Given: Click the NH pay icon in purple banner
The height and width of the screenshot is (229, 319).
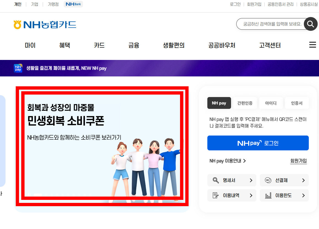Looking at the screenshot, I should coord(18,68).
